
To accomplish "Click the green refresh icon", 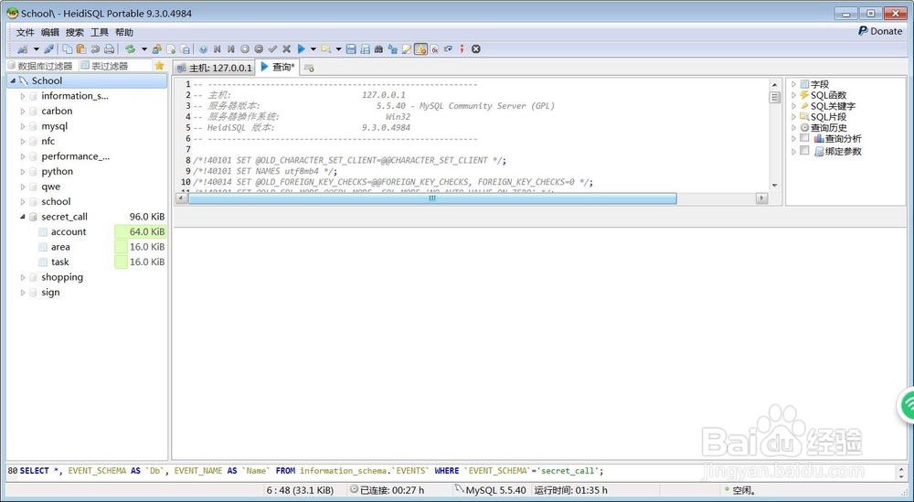I will (130, 49).
